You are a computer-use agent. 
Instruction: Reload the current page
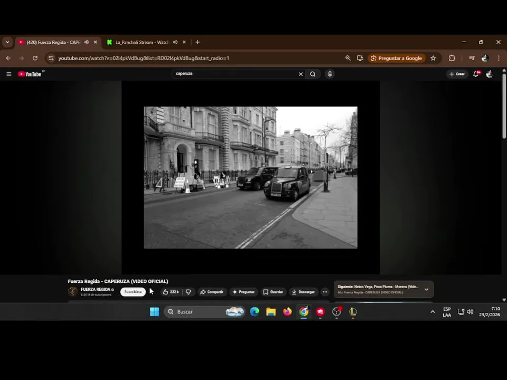click(35, 58)
